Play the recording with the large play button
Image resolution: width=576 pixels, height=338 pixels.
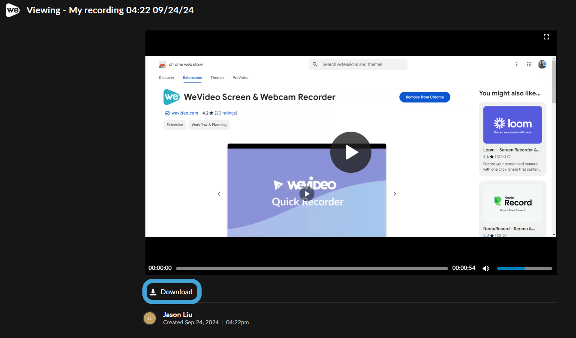tap(350, 152)
